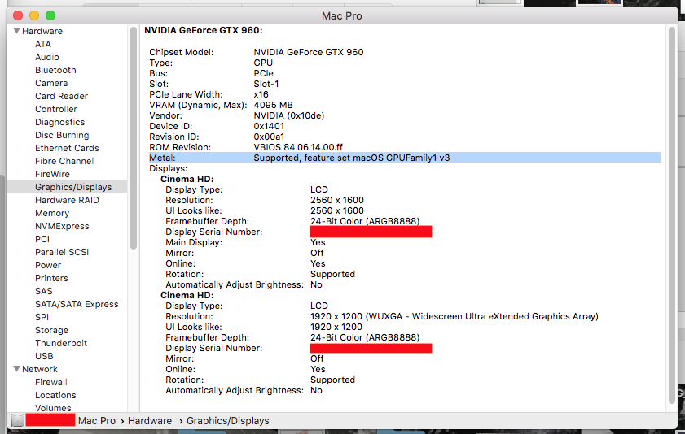This screenshot has width=685, height=434.
Task: Select the highlighted Metal support row
Action: pos(405,158)
